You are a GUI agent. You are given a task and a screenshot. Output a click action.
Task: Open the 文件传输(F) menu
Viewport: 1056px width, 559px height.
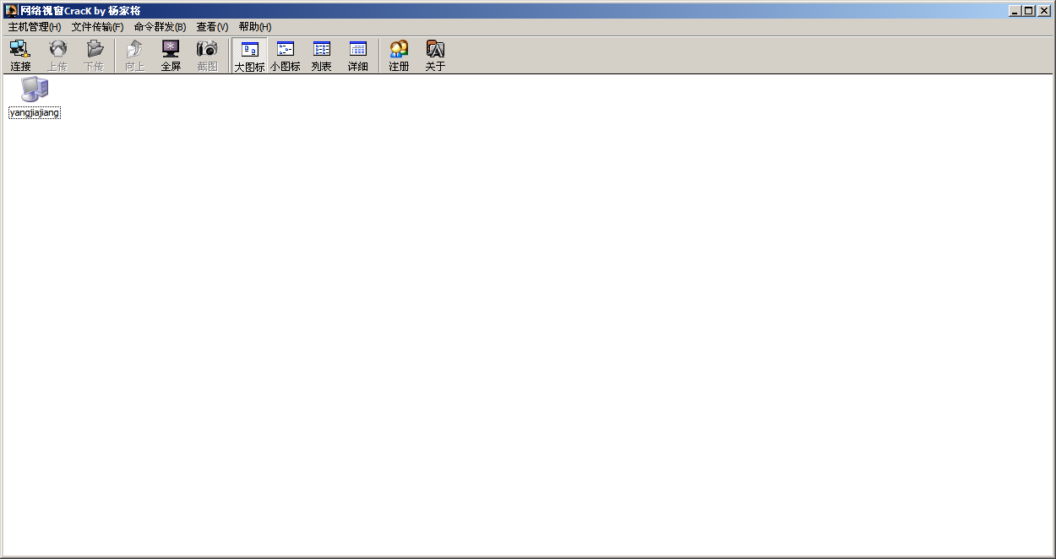[x=97, y=27]
